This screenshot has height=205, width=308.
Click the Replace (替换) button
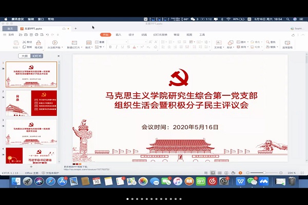point(272,47)
